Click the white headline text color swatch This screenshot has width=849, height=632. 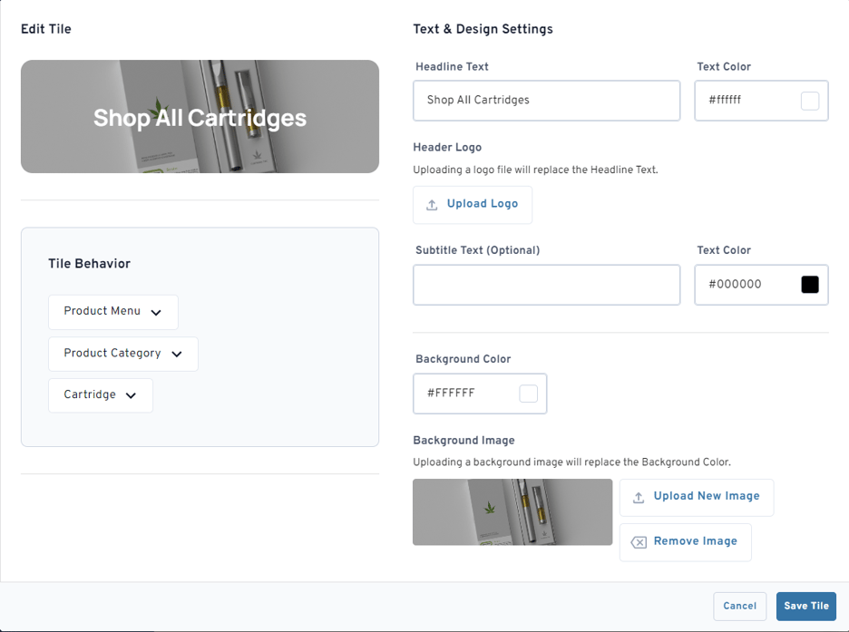[810, 101]
